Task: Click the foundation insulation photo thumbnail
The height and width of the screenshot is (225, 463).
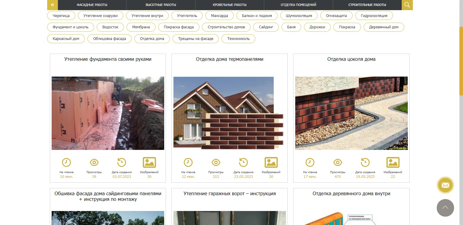Action: [108, 113]
